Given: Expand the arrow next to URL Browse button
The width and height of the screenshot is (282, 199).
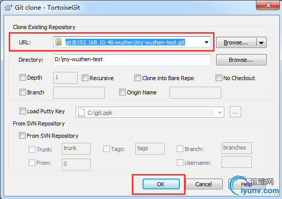Looking at the screenshot, I should pos(262,42).
